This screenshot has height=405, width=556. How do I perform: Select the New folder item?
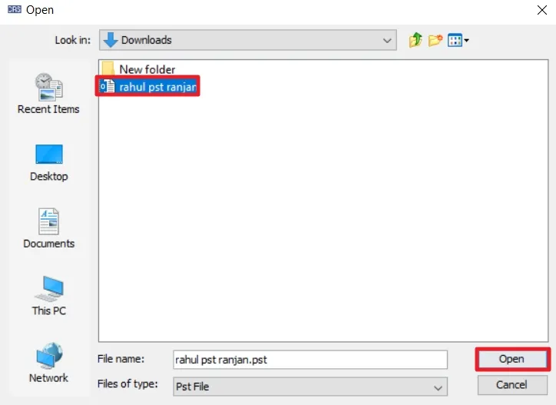tap(138, 69)
